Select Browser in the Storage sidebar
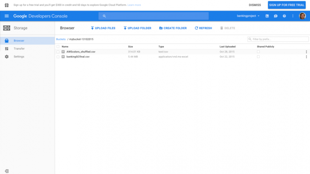Viewport: 310px width, 174px height. (27, 41)
